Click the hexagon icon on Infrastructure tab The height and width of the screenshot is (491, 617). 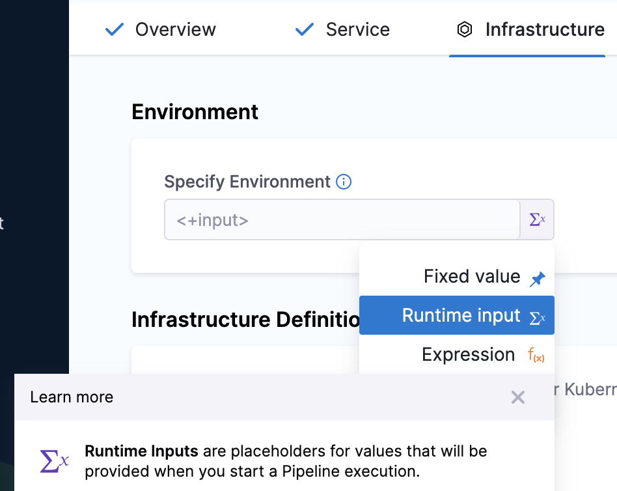464,30
